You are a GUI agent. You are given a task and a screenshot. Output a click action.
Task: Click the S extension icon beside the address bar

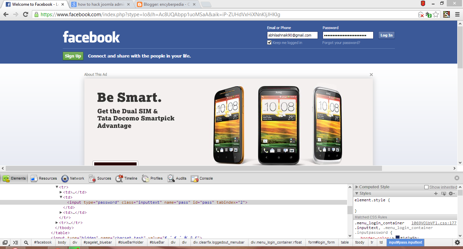[x=446, y=15]
